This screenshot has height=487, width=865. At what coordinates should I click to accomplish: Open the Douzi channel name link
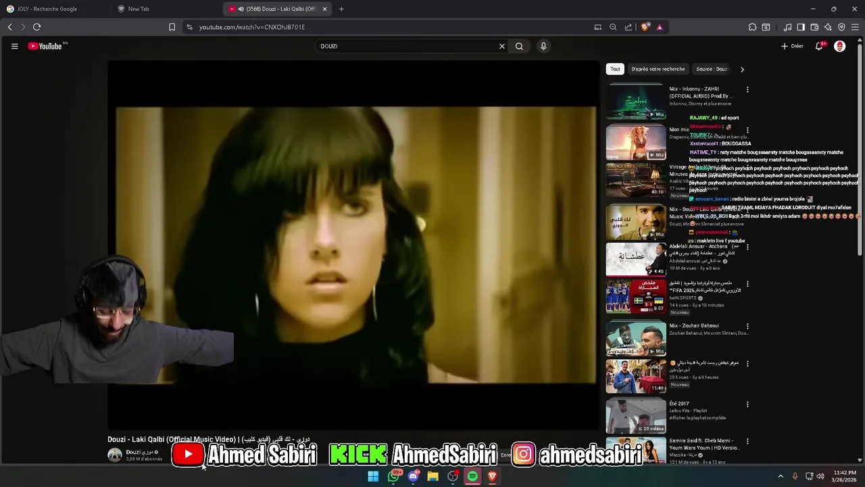(x=139, y=452)
